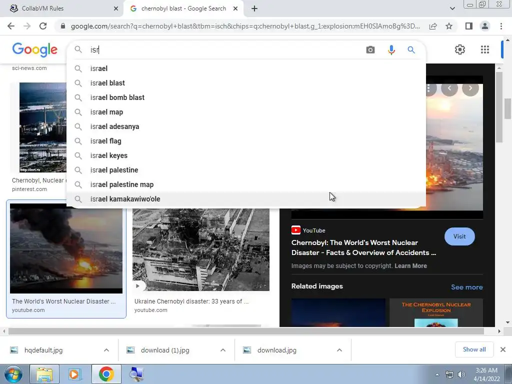Viewport: 512px width, 384px height.
Task: Click the preview panel vertical scrollbar
Action: pos(499,107)
